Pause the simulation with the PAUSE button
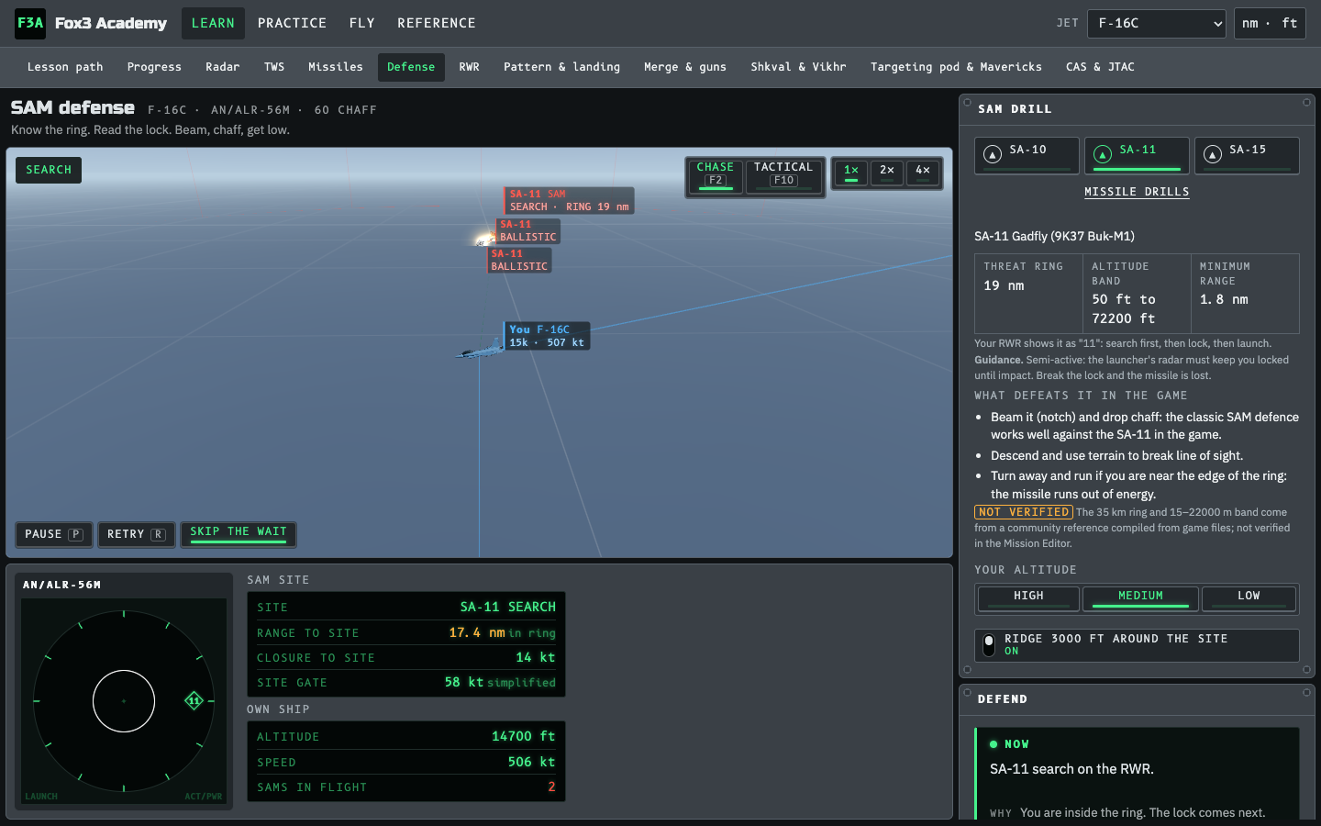 point(54,534)
